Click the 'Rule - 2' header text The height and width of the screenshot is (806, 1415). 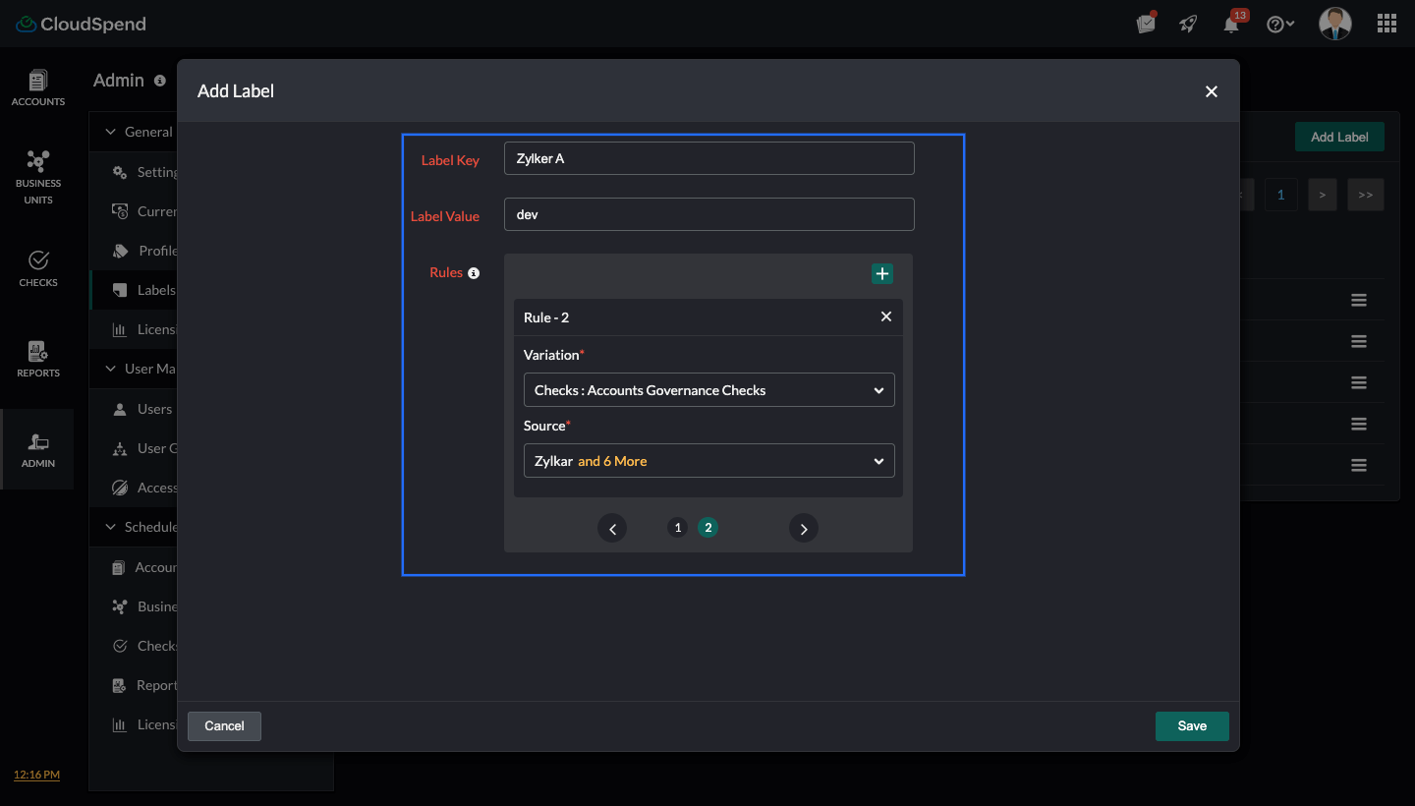click(546, 317)
